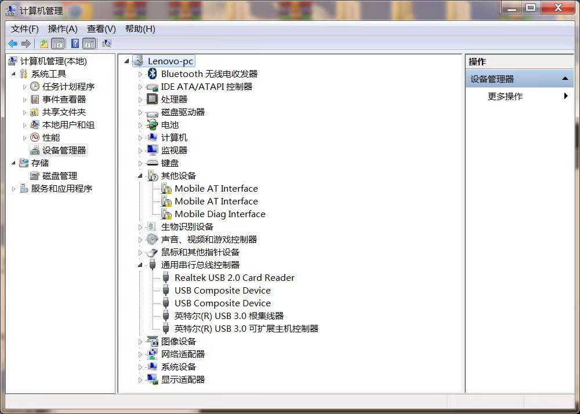The height and width of the screenshot is (414, 580).
Task: Select the Mobile Diag Interface device
Action: (220, 214)
